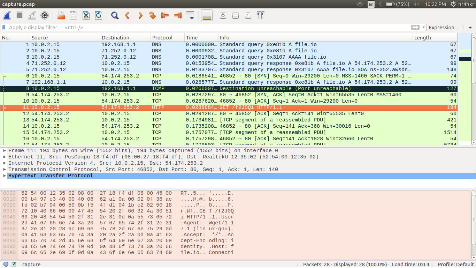Click the Profile: Default status entry
This screenshot has width=476, height=268.
[456, 265]
